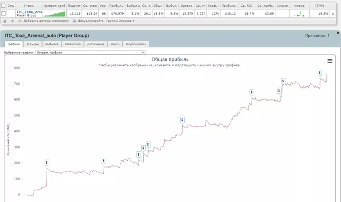Viewport: 341px width, 202px height.
Task: Switch to the Графики tab
Action: (x=14, y=44)
